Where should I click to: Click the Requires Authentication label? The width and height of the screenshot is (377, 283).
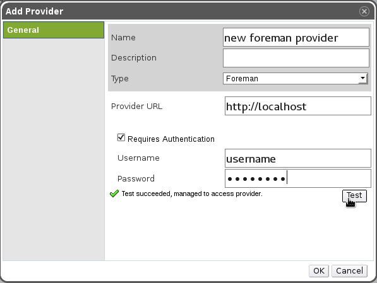click(x=171, y=139)
